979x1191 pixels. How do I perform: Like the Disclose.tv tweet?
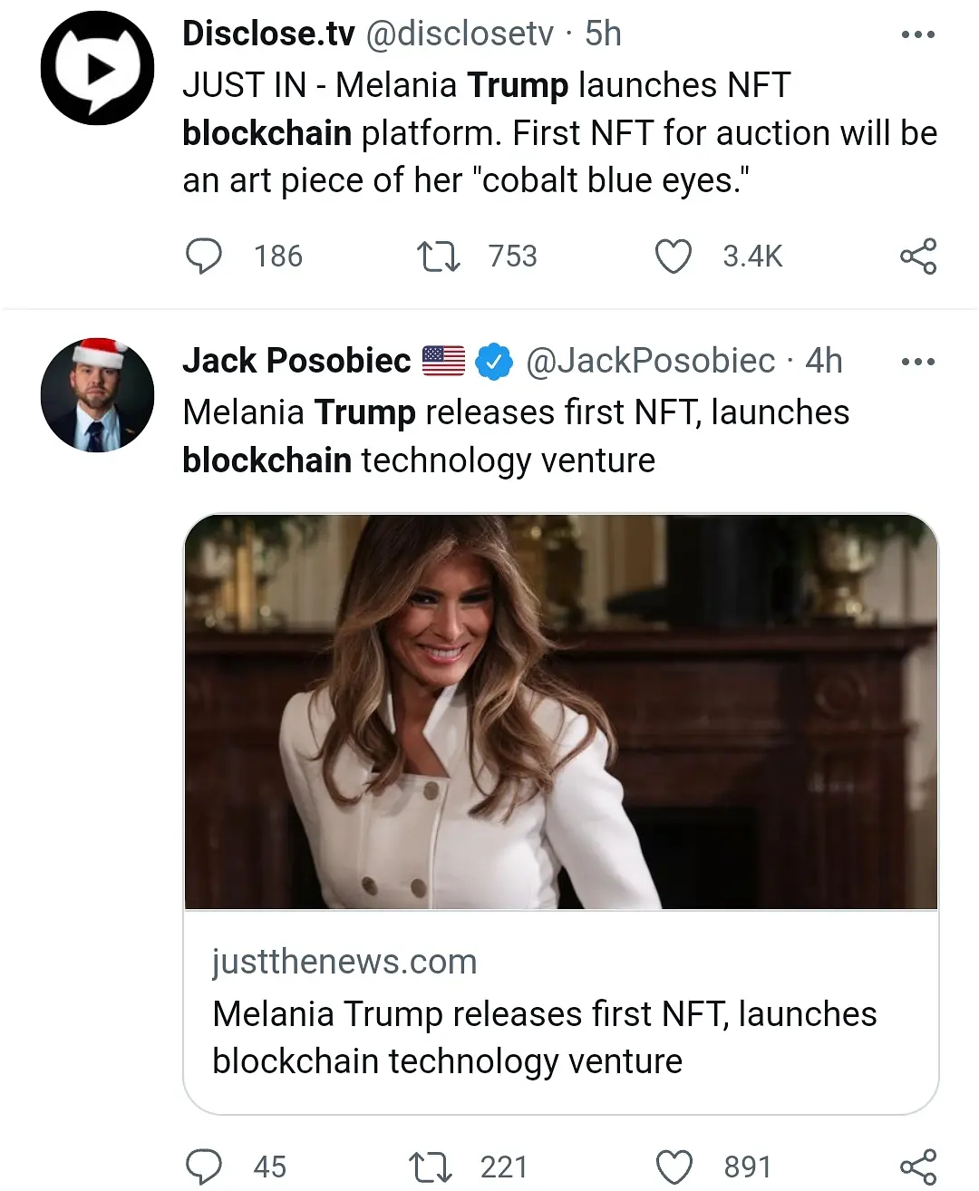click(x=674, y=257)
